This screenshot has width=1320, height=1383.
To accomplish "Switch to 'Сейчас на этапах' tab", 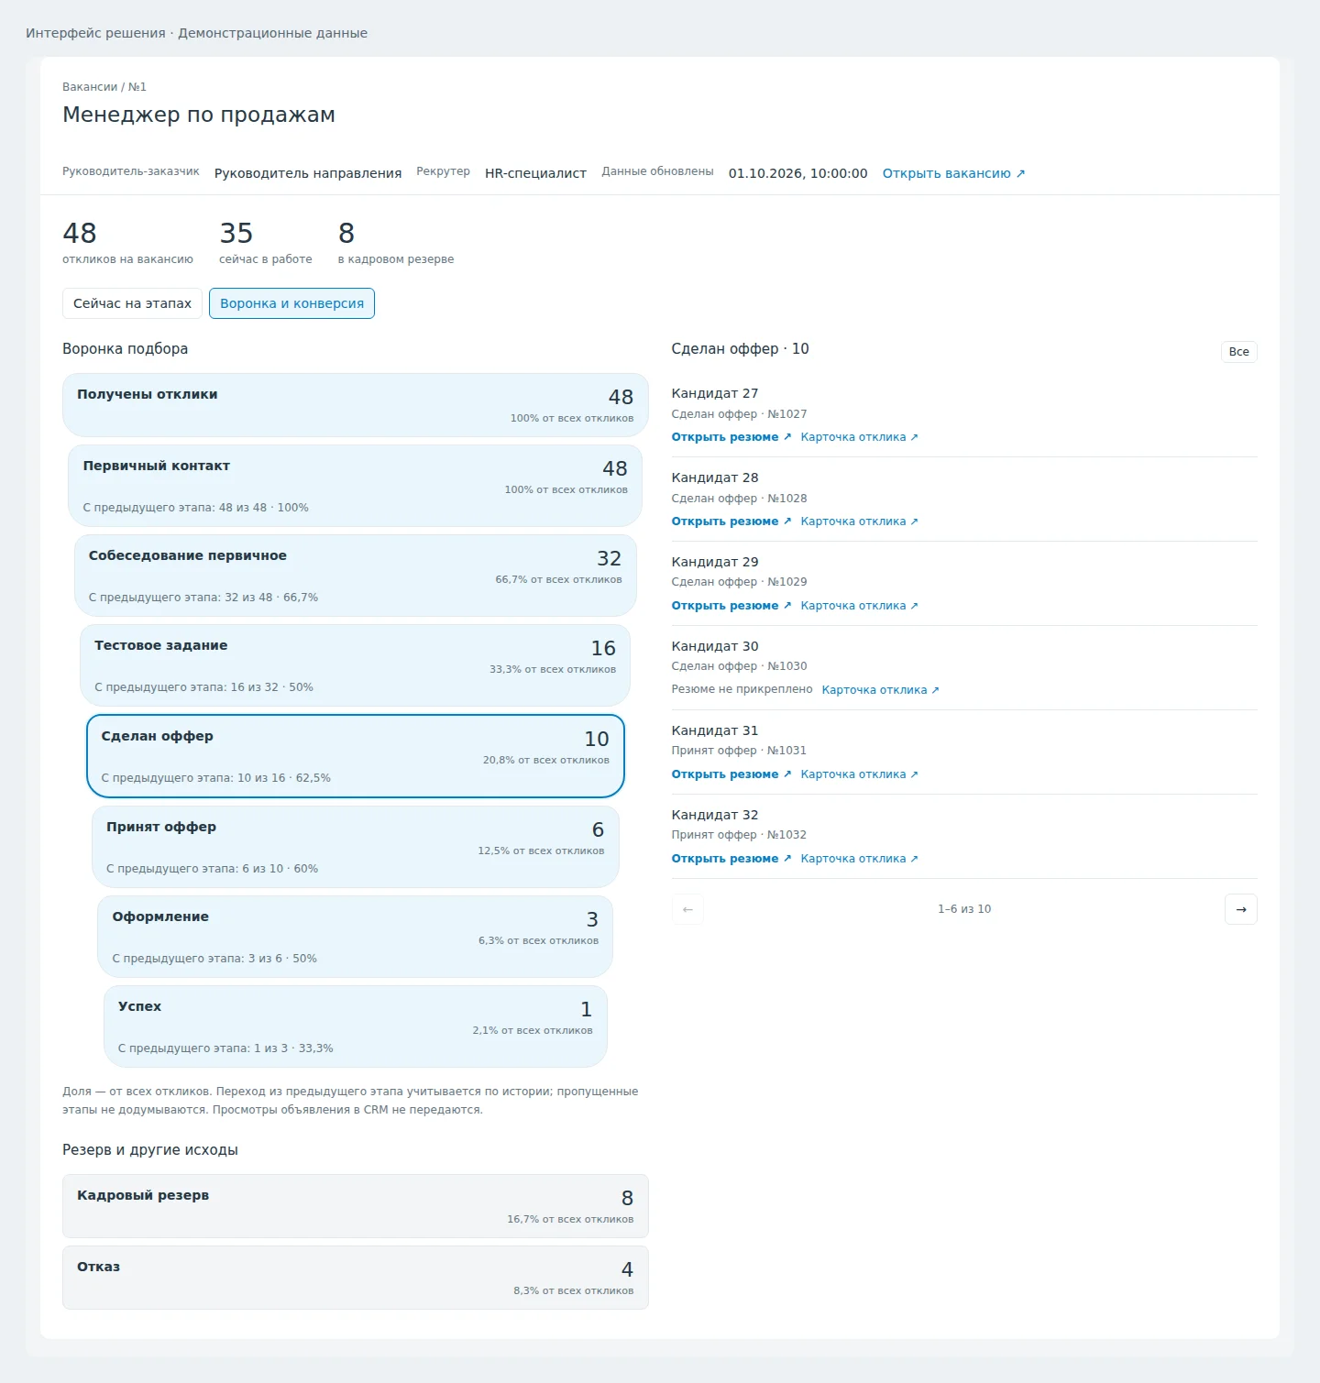I will tap(132, 303).
